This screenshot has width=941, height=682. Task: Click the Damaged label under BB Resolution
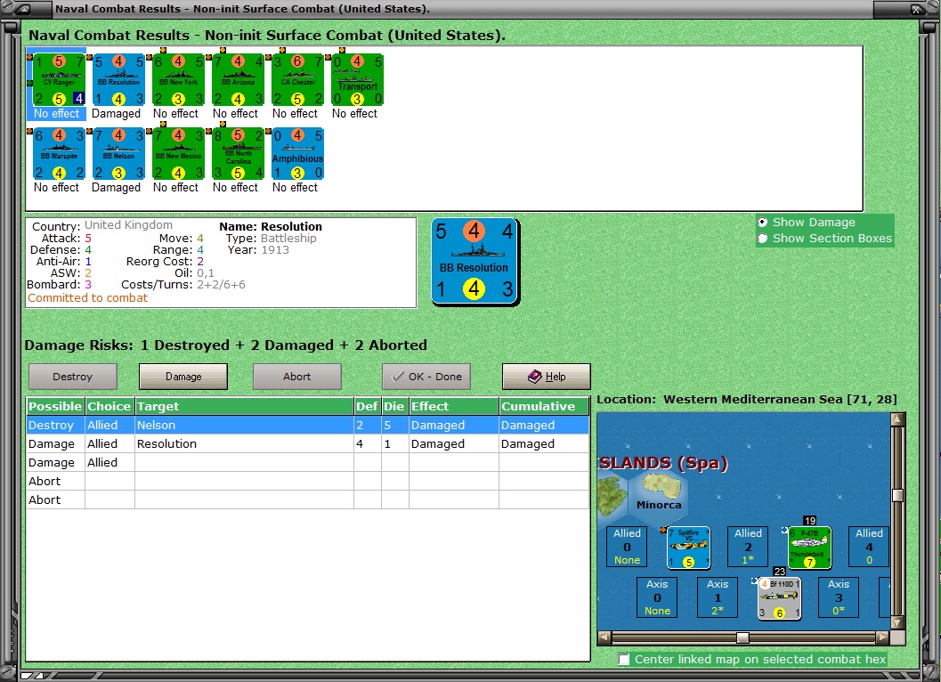(x=116, y=113)
